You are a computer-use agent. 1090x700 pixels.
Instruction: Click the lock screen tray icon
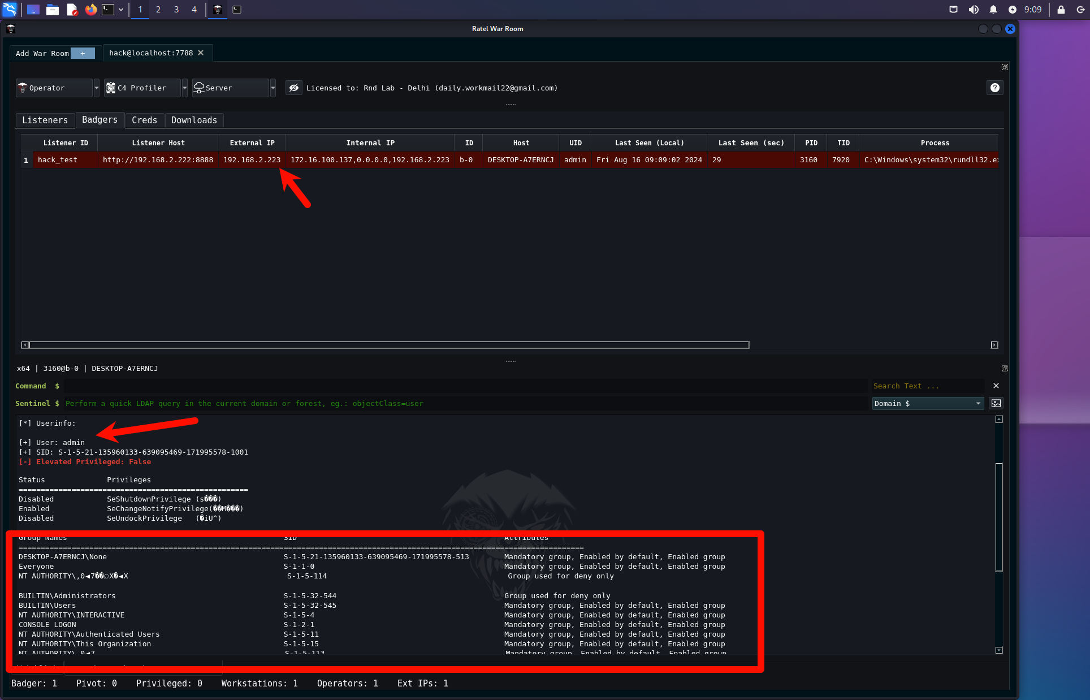(1061, 10)
